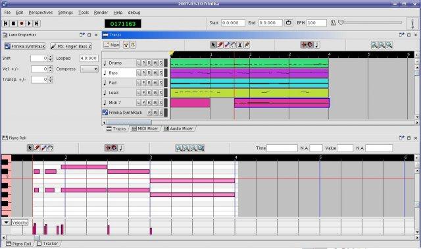Open the Render menu
Screen dimensions: 421x249
[x=101, y=13]
